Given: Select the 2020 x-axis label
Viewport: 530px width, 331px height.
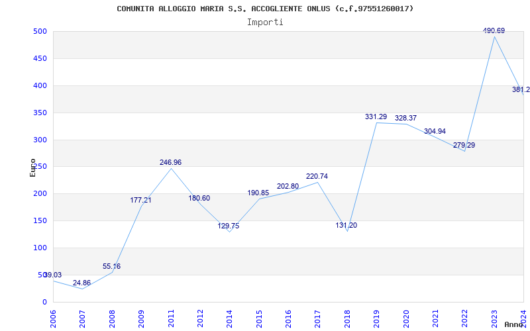Looking at the screenshot, I should click(x=406, y=318).
